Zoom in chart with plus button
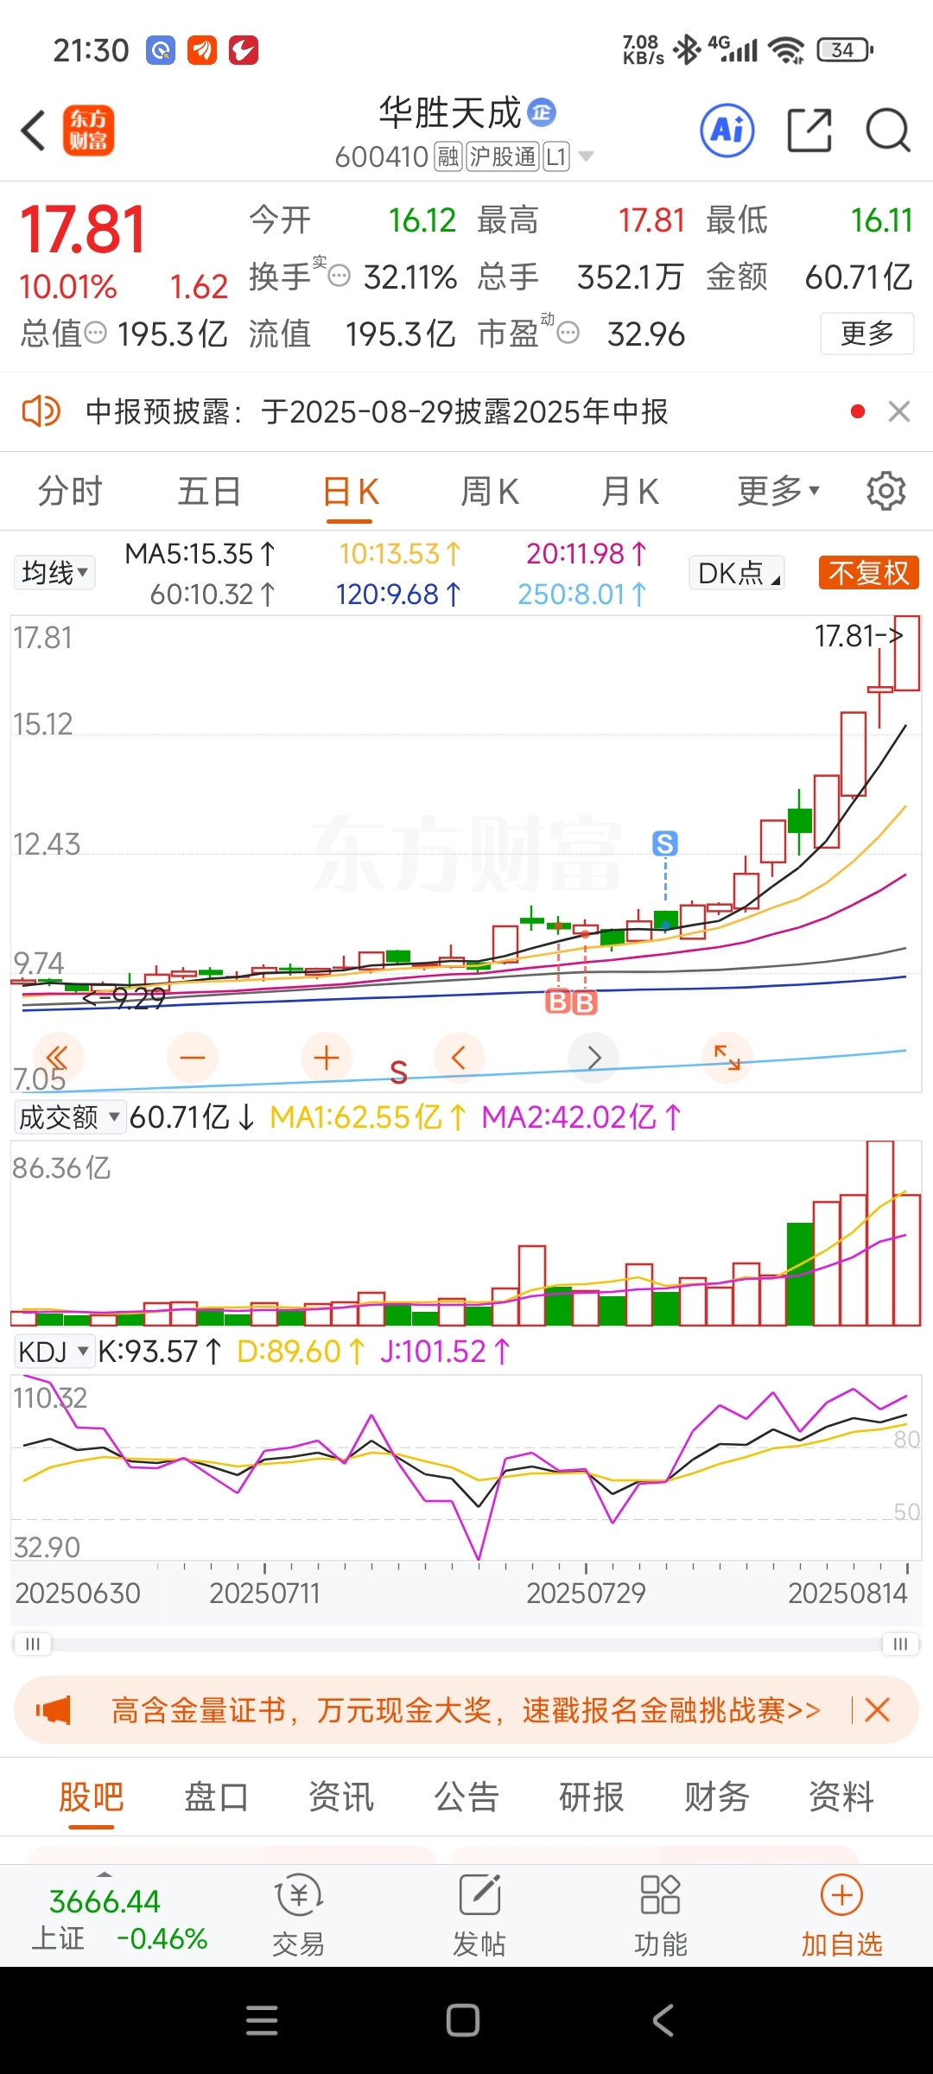The width and height of the screenshot is (933, 2074). (327, 1058)
